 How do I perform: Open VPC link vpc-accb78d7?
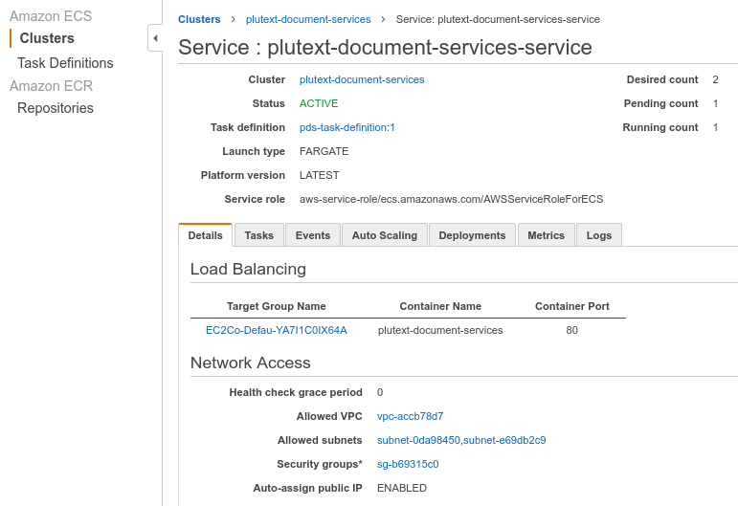(x=410, y=416)
